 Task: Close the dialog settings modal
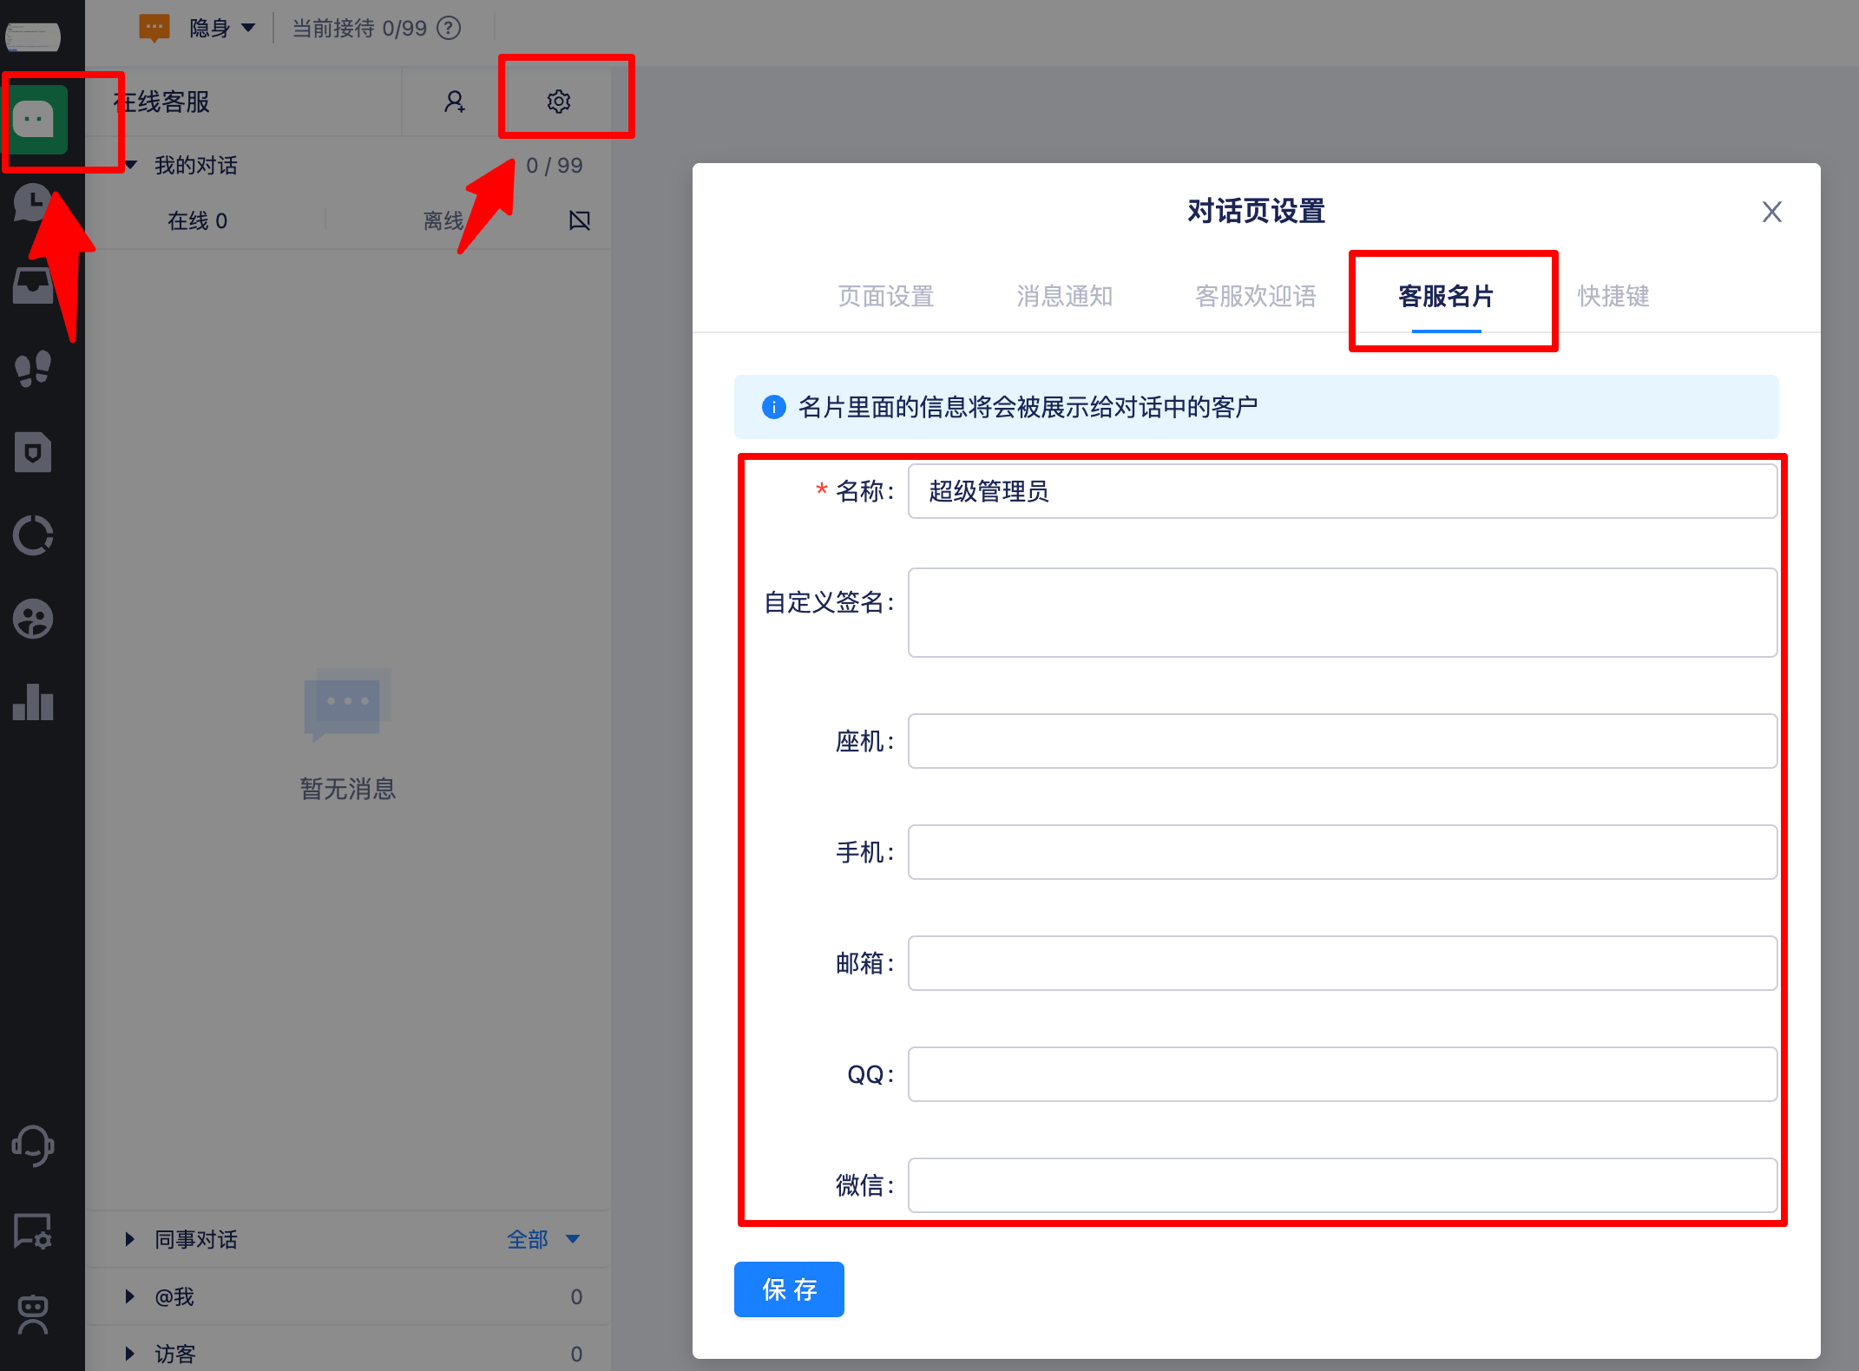1772,212
